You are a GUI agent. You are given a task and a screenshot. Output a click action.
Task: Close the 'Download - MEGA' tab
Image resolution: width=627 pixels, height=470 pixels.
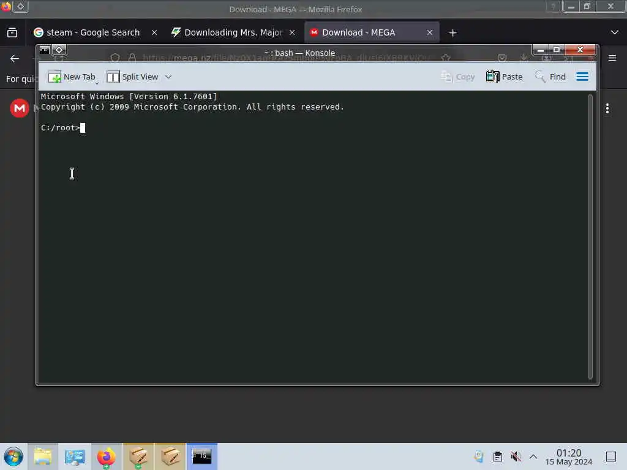(430, 32)
